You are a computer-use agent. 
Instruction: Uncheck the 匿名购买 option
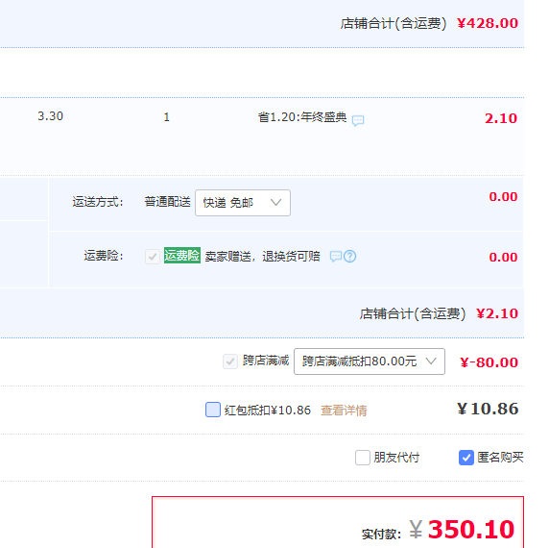point(466,458)
